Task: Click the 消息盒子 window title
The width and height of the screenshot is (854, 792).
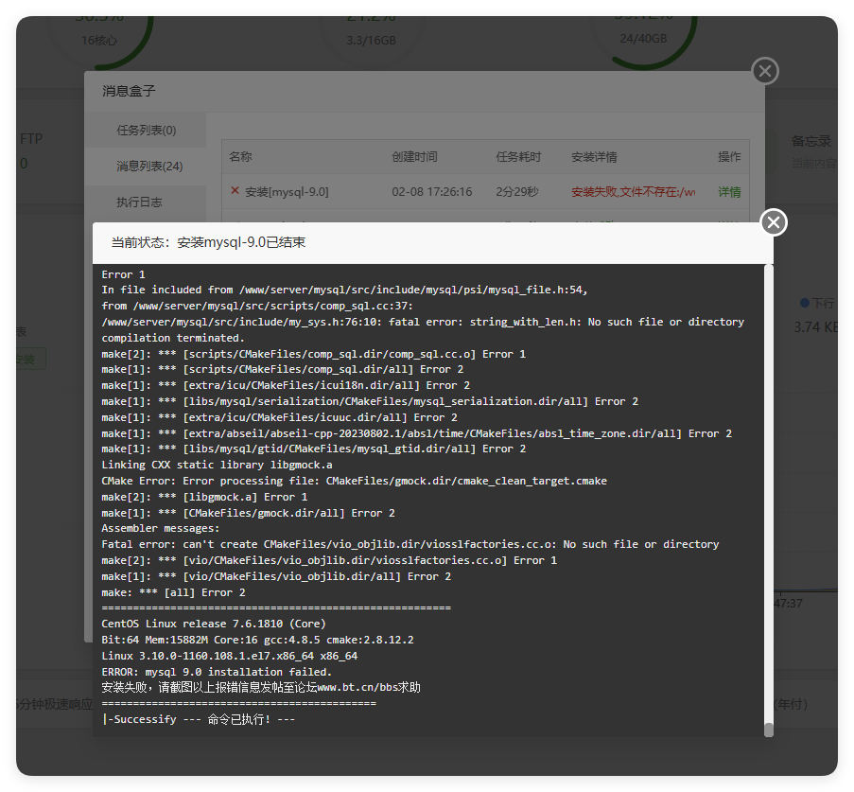Action: (x=129, y=91)
